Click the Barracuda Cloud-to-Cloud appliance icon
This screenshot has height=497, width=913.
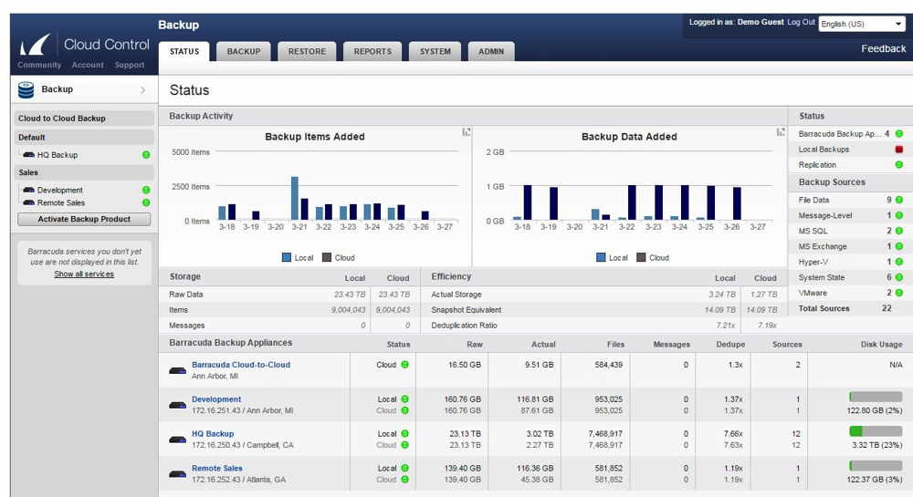pyautogui.click(x=178, y=370)
